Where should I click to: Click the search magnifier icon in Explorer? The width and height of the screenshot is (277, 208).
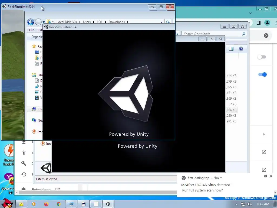(x=243, y=34)
